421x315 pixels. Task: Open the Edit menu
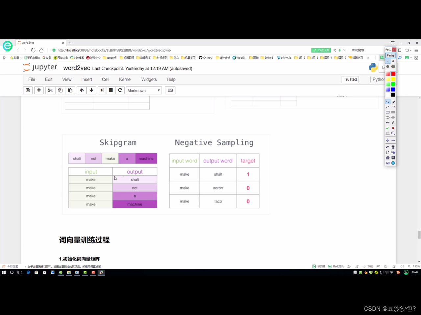coord(49,79)
